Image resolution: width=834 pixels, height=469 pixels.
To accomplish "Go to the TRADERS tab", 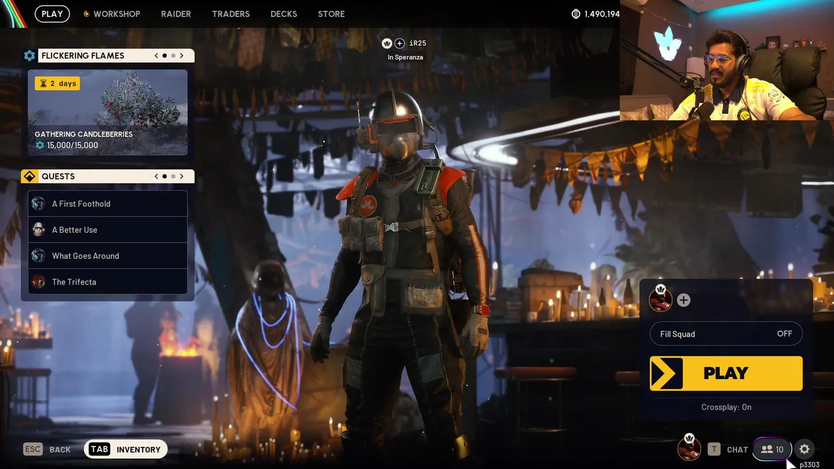I will (x=231, y=14).
